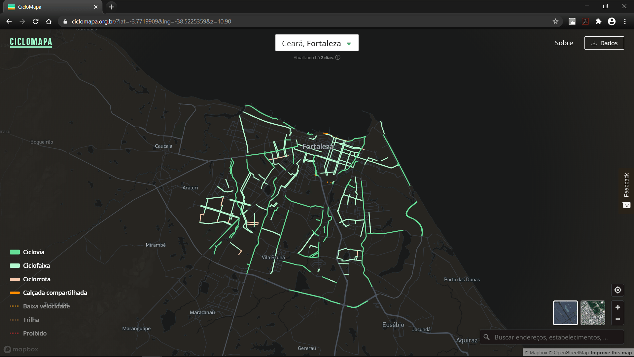Viewport: 634px width, 357px height.
Task: Click the info icon beside update date
Action: click(338, 58)
